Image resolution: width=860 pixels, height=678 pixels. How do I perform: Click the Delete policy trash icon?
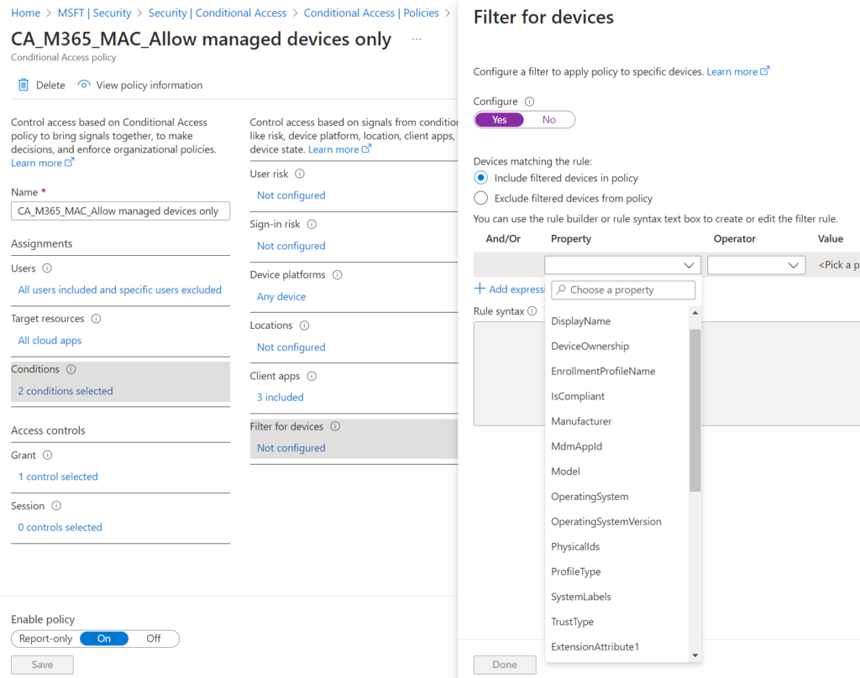click(25, 85)
